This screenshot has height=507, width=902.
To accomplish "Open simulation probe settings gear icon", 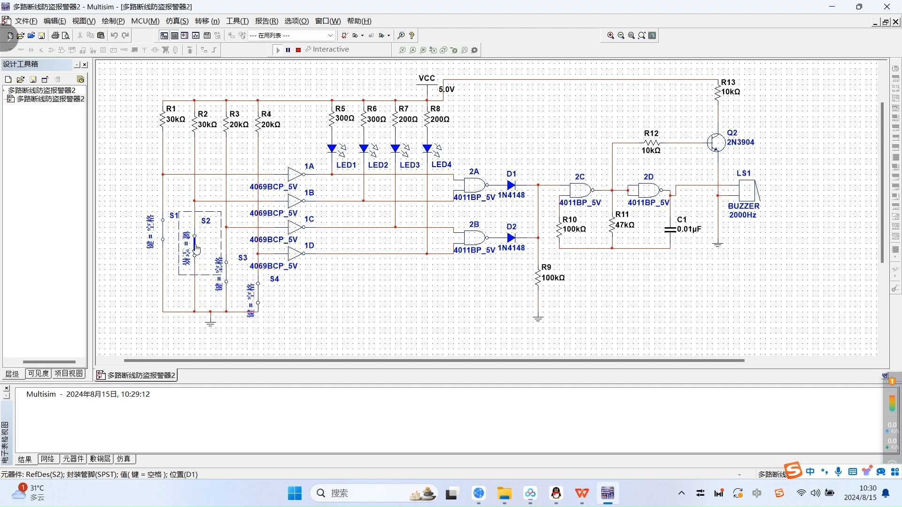I will point(474,50).
